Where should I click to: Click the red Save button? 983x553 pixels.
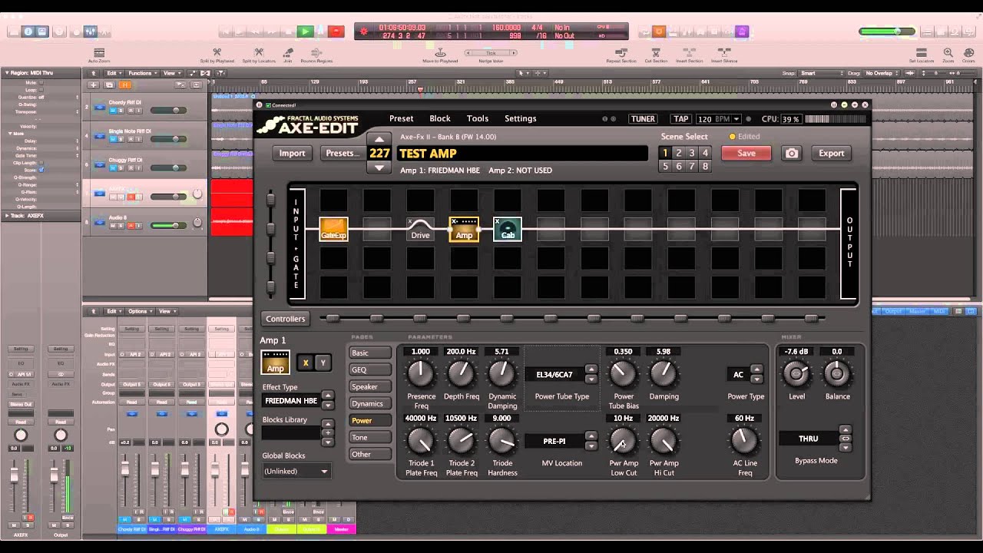[x=746, y=153]
